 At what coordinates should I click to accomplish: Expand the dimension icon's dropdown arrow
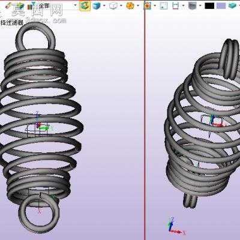coord(183,5)
